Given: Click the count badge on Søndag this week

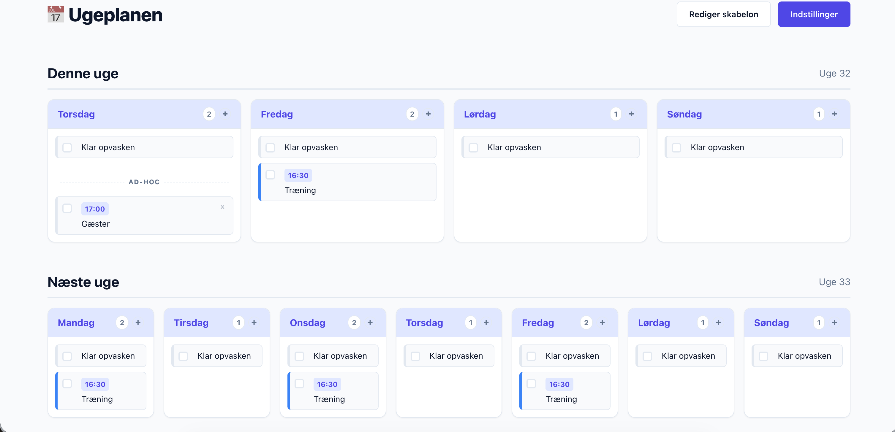Looking at the screenshot, I should click(x=819, y=114).
